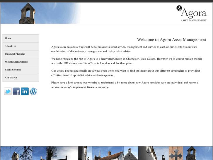
Task: Click the bell tower header banner image
Action: click(x=41, y=13)
